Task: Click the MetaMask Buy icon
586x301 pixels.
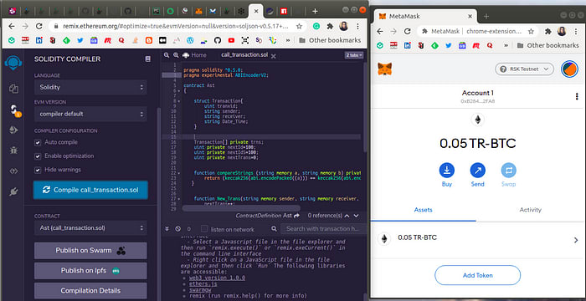Action: click(446, 171)
